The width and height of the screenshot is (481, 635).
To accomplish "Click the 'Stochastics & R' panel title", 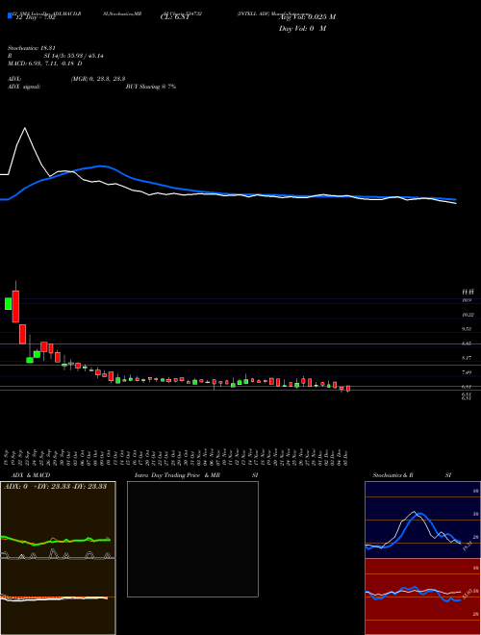I will 393,475.
